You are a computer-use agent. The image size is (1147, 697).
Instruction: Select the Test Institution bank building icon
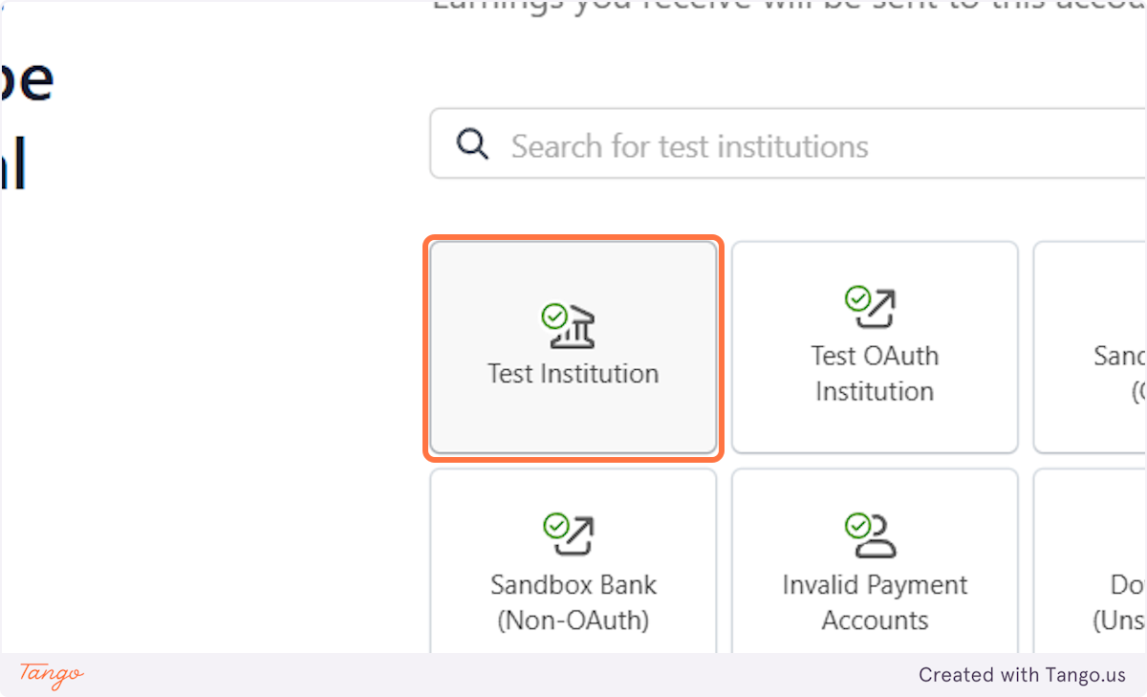(571, 327)
